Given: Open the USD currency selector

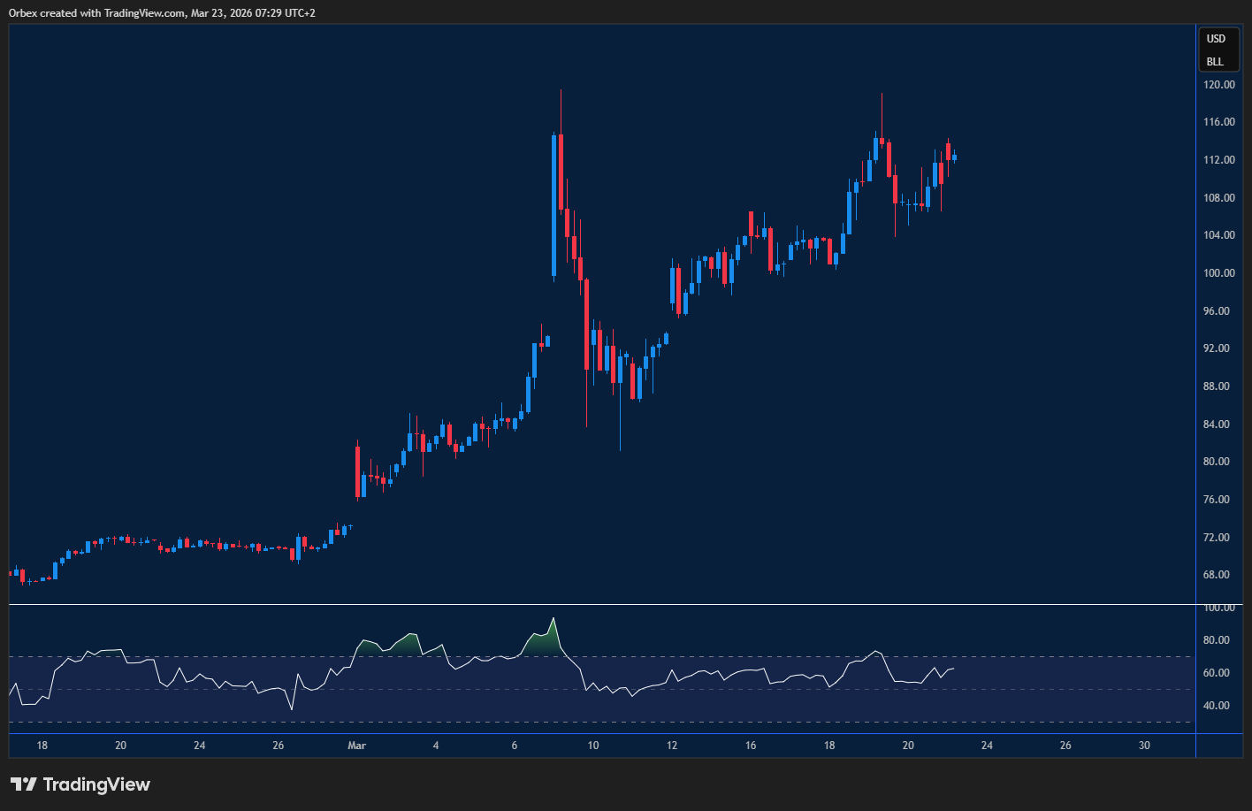Looking at the screenshot, I should [x=1217, y=39].
